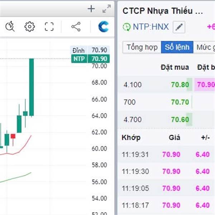The height and width of the screenshot is (215, 215).
Task: Add a new chart with plus icon
Action: 91,9
